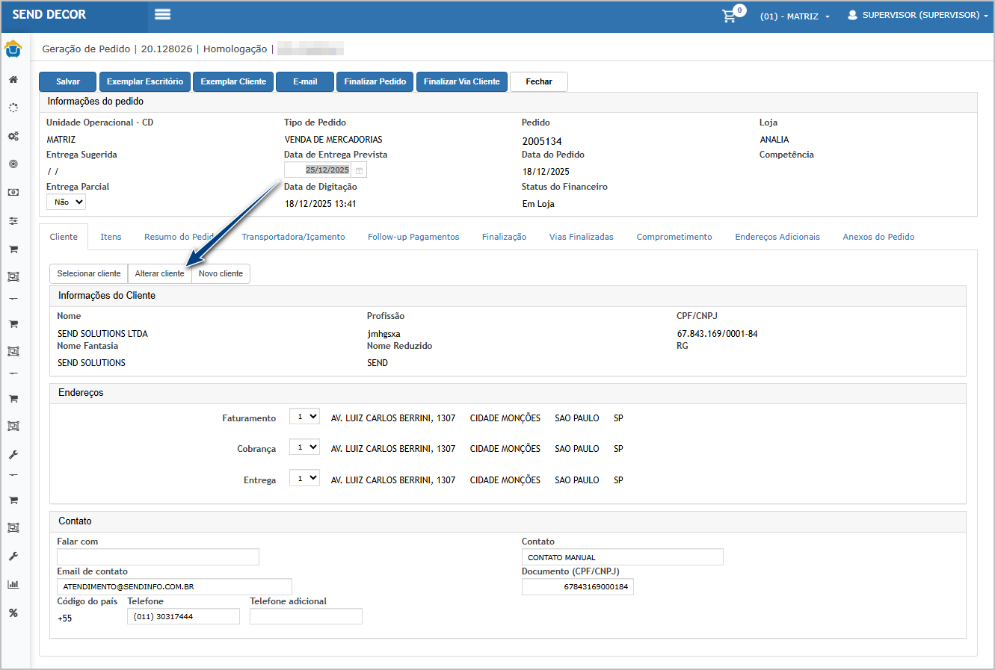Click the Finalizar Pedido button
The width and height of the screenshot is (995, 670).
(375, 81)
